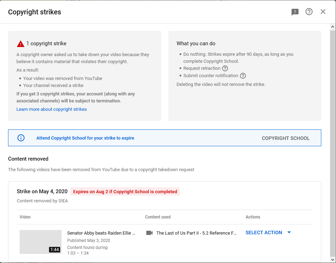Click the red warning triangle icon
Screen dimensions: 336x263
21,44
